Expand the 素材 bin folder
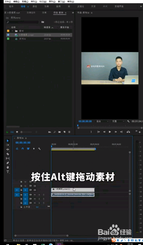This screenshot has height=245, width=143. [12, 31]
